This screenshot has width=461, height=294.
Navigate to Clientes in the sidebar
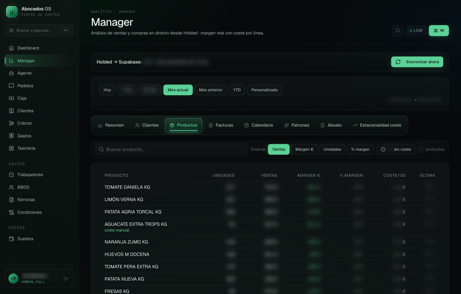[39, 111]
